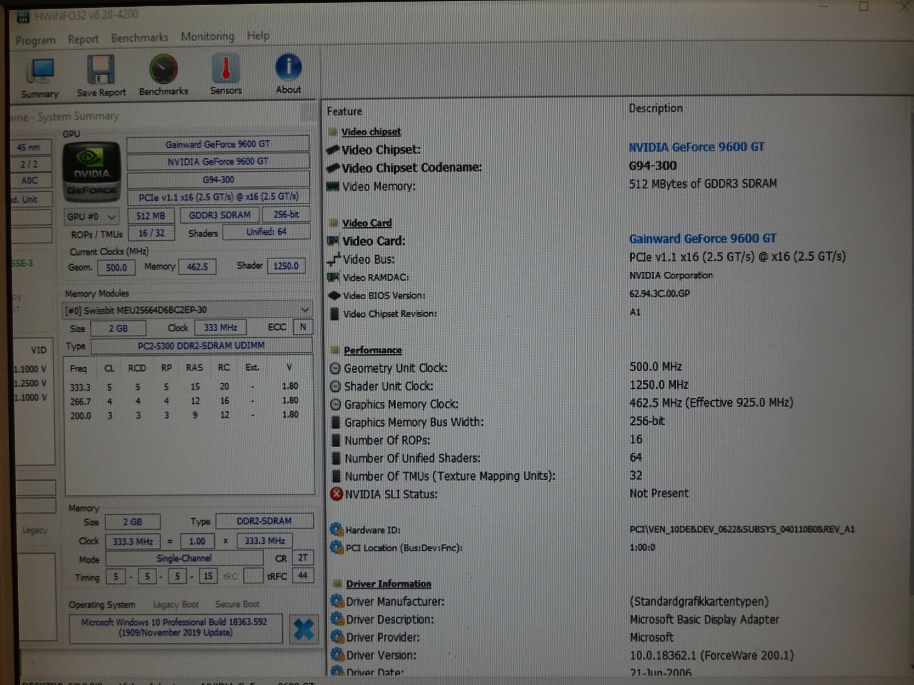
Task: Click the Operating System Windows 10 text box
Action: click(x=175, y=628)
